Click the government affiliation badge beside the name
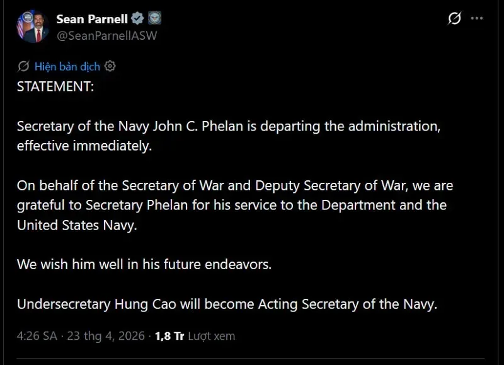 pyautogui.click(x=155, y=19)
